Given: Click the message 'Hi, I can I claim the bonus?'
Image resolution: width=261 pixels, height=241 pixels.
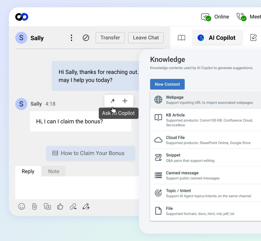Looking at the screenshot, I should (x=81, y=121).
